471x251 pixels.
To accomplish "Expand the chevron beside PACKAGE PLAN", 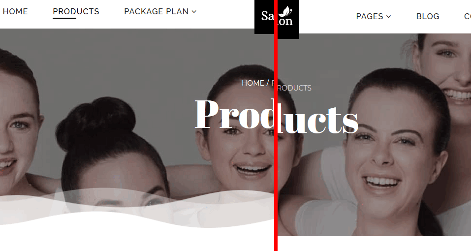I will pyautogui.click(x=194, y=12).
